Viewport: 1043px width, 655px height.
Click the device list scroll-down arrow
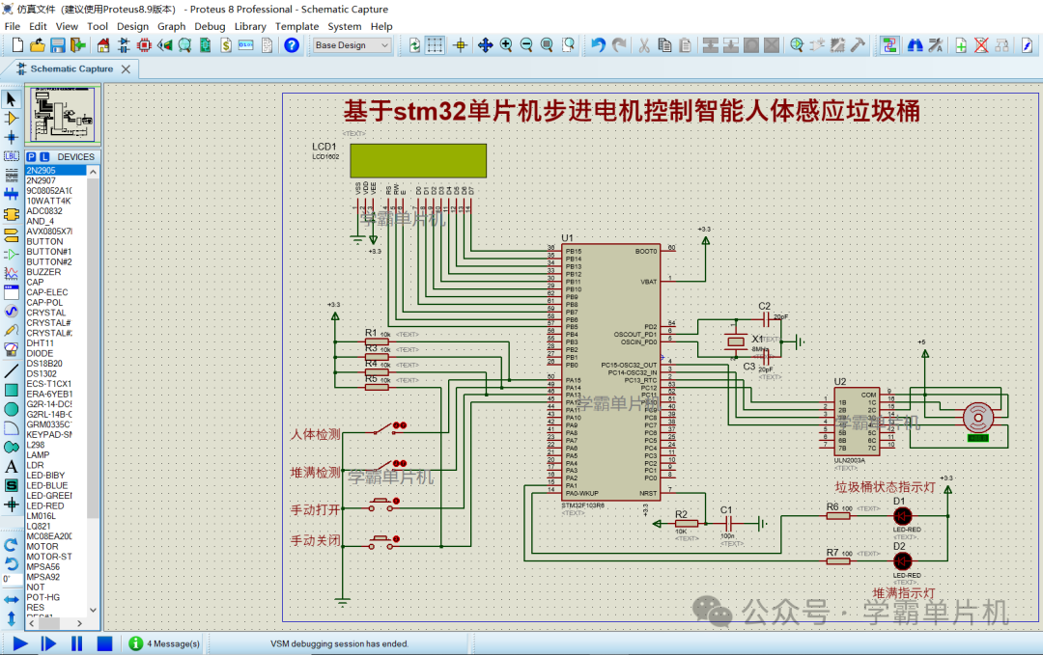93,609
